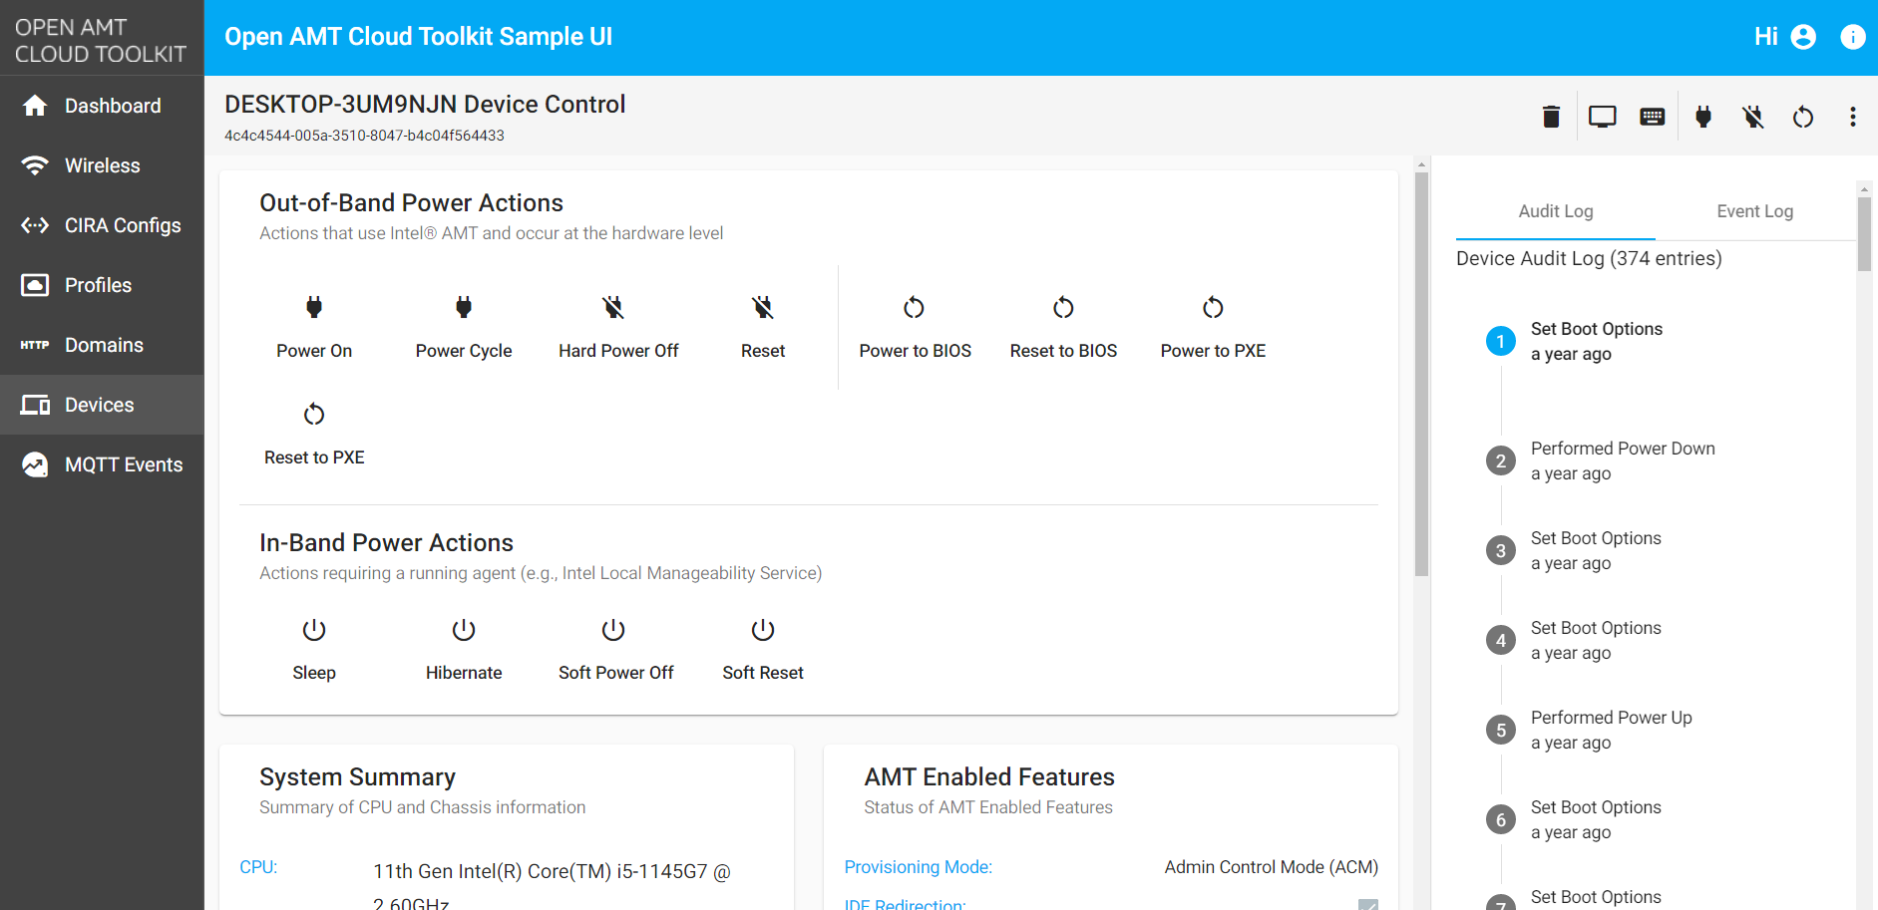Click Power Cycle action
This screenshot has width=1878, height=910.
(x=464, y=327)
